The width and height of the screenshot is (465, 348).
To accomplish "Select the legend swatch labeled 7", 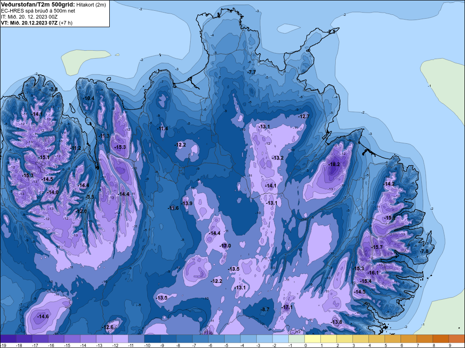I will point(425,339).
